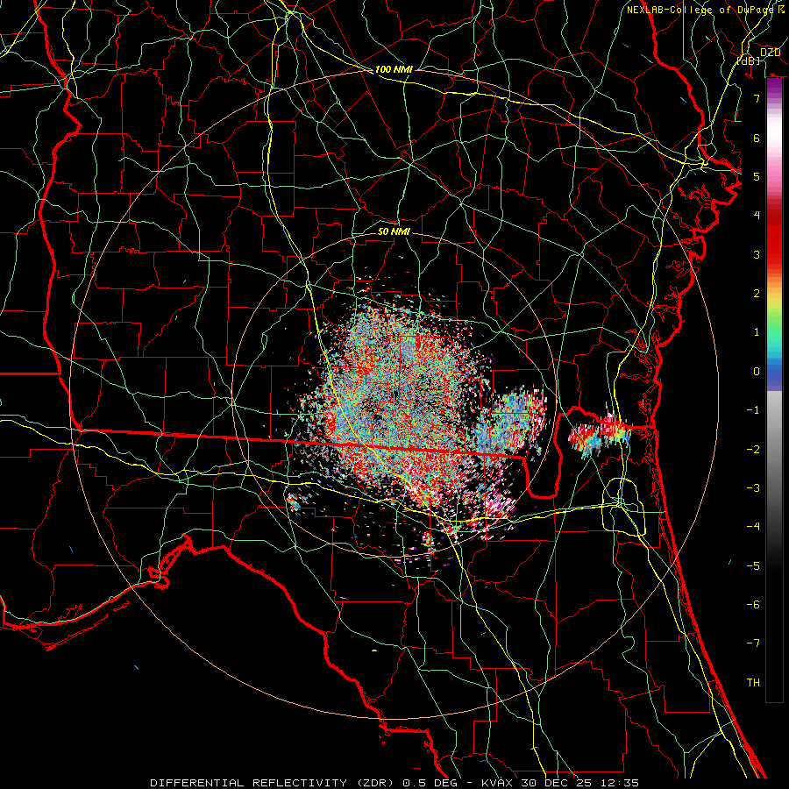Click the 4 value on the color scale
This screenshot has height=789, width=789.
757,216
